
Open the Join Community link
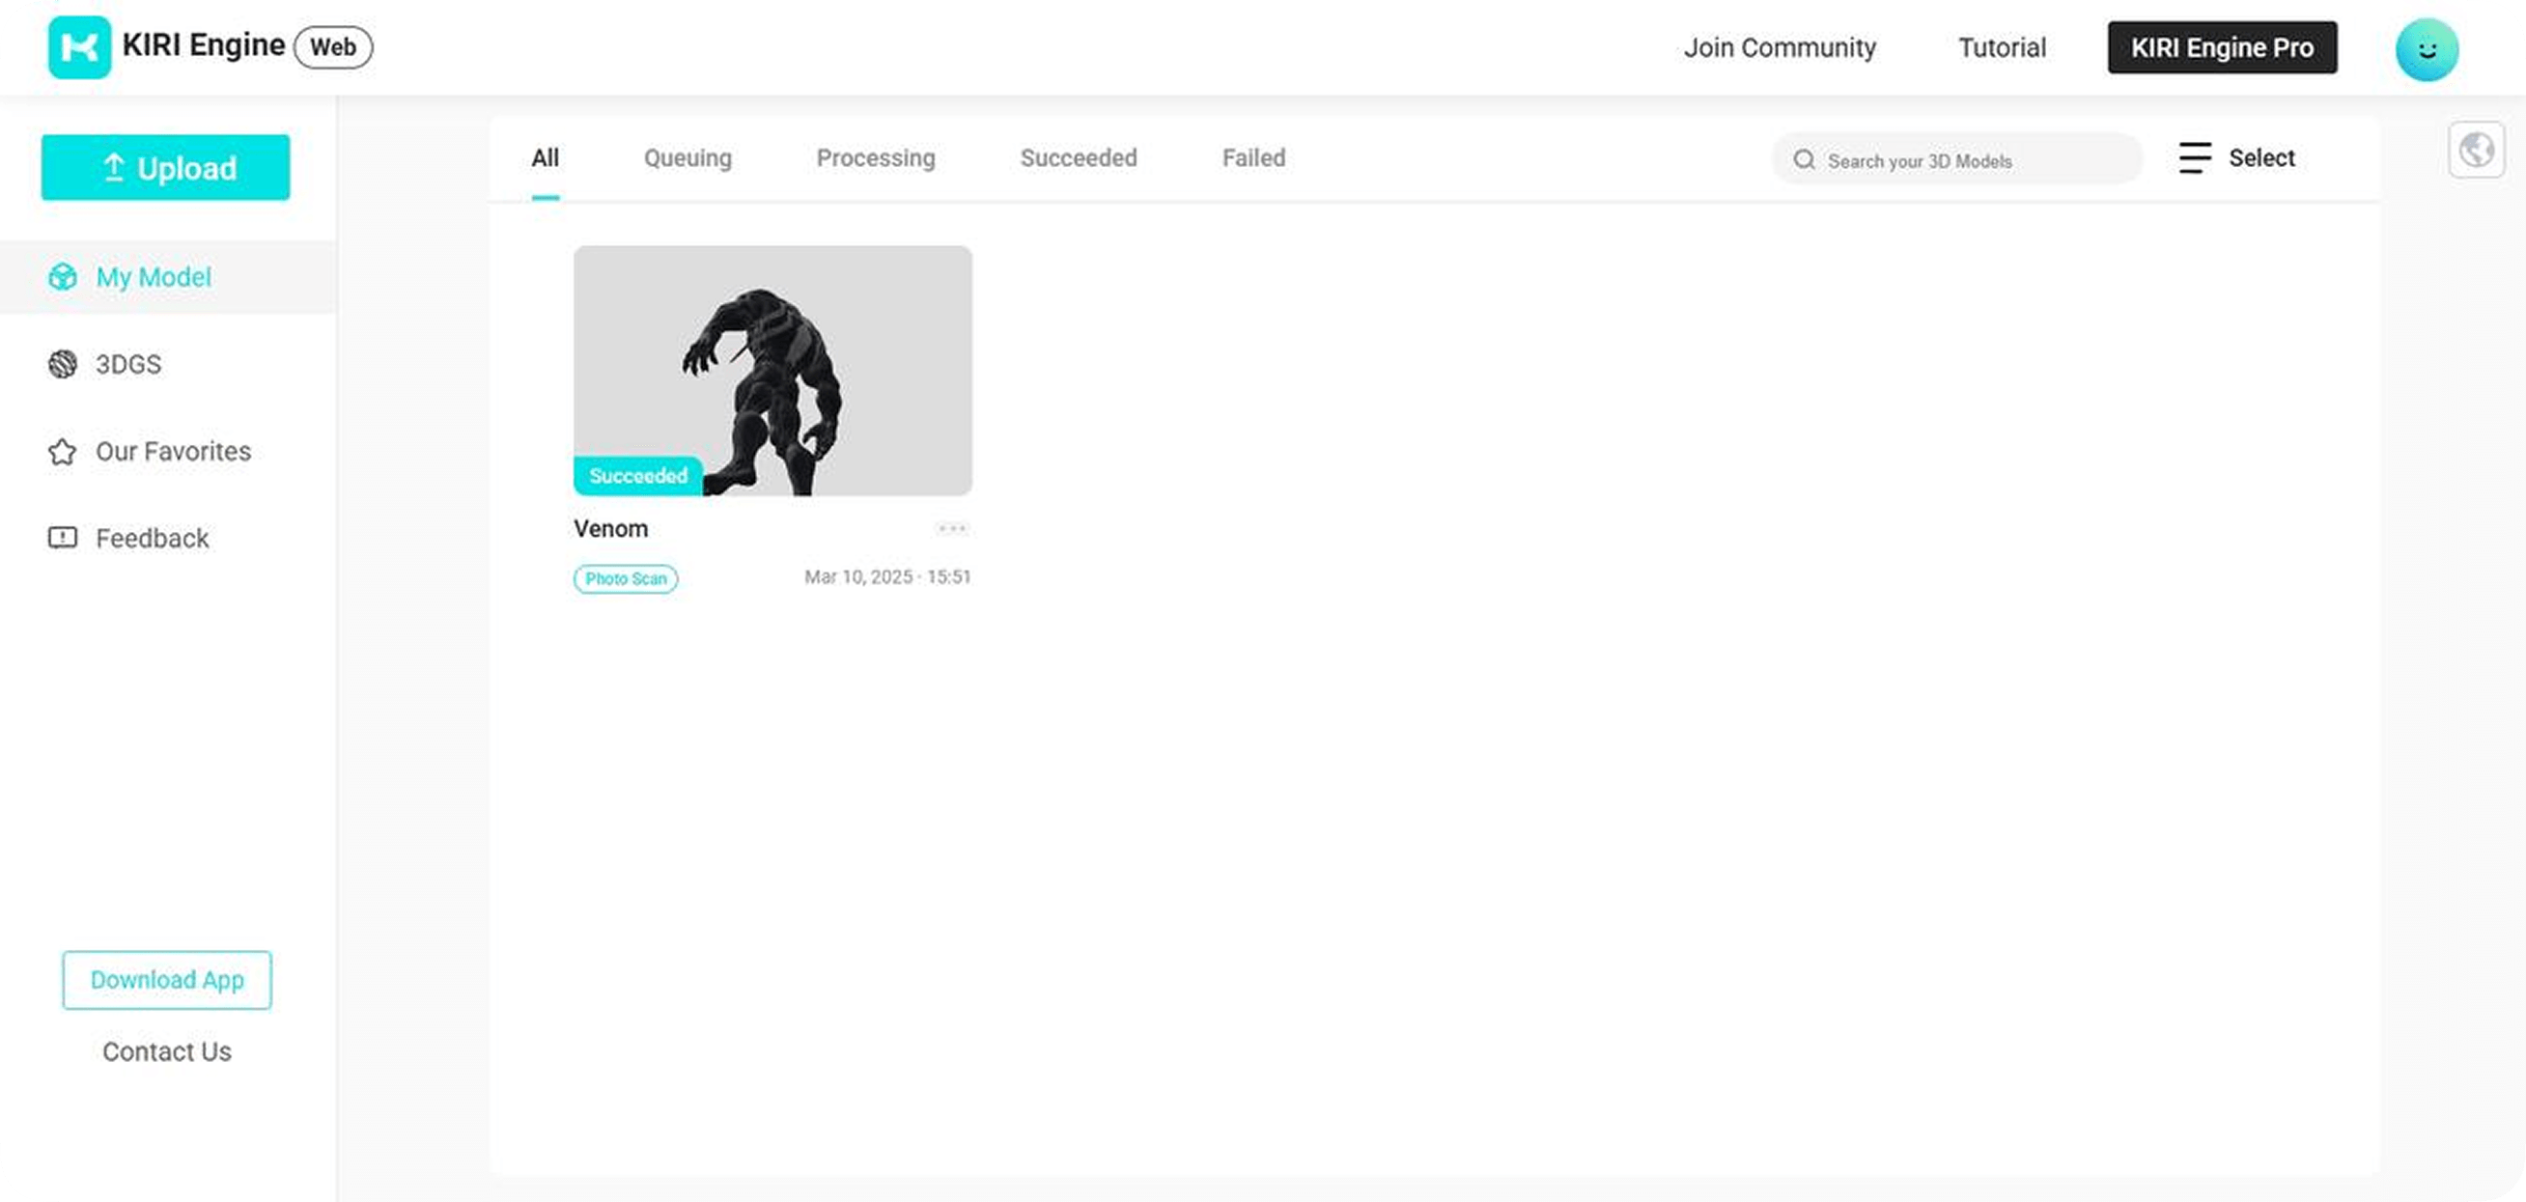[x=1779, y=48]
